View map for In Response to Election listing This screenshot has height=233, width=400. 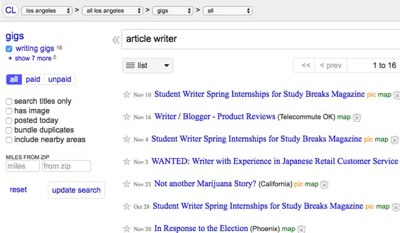289,229
